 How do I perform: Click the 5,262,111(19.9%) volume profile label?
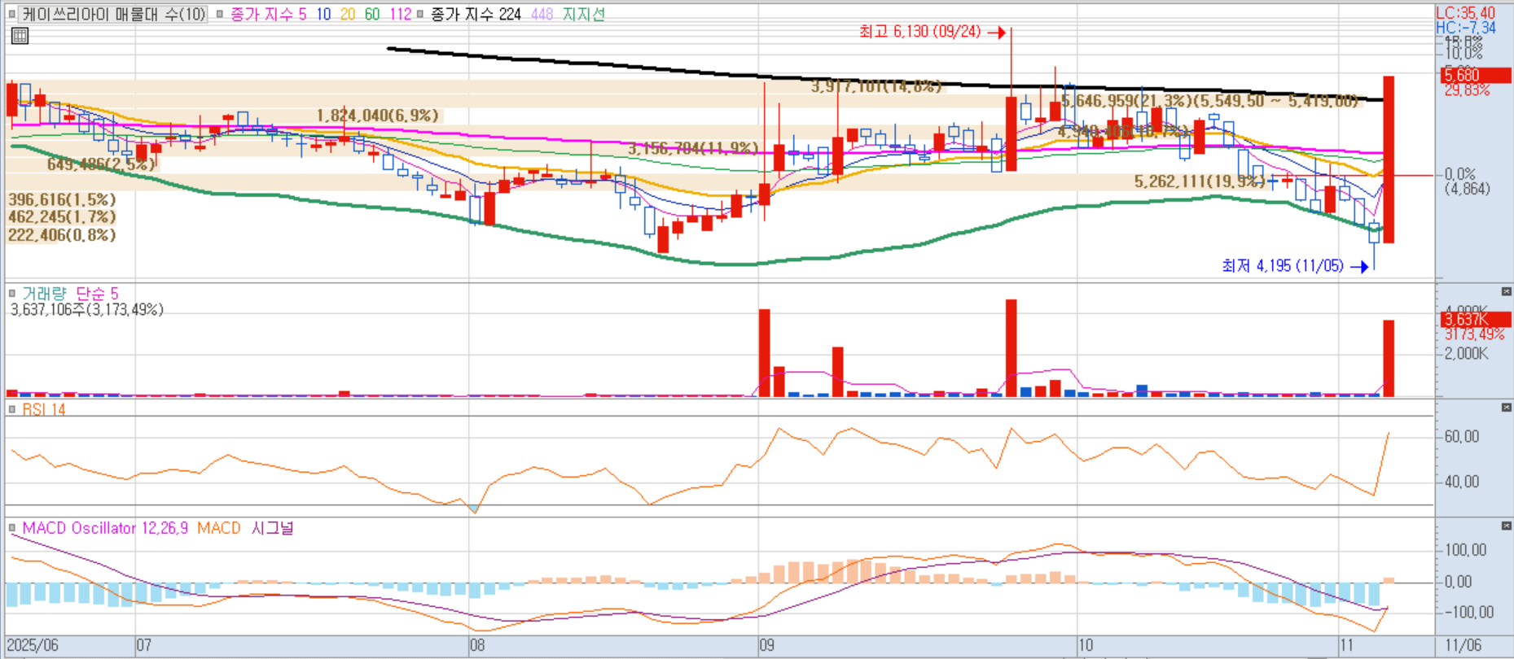tap(1200, 181)
